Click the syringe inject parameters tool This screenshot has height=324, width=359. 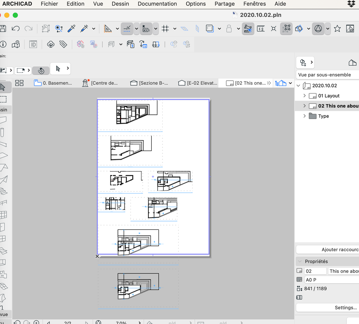pos(84,29)
